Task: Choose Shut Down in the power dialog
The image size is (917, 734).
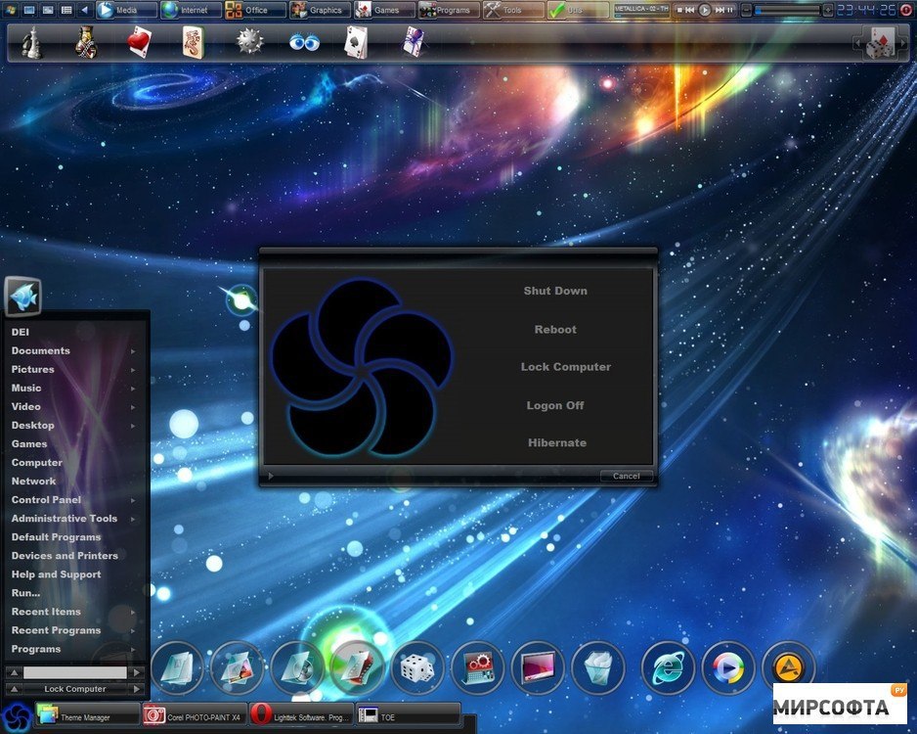Action: click(x=555, y=291)
